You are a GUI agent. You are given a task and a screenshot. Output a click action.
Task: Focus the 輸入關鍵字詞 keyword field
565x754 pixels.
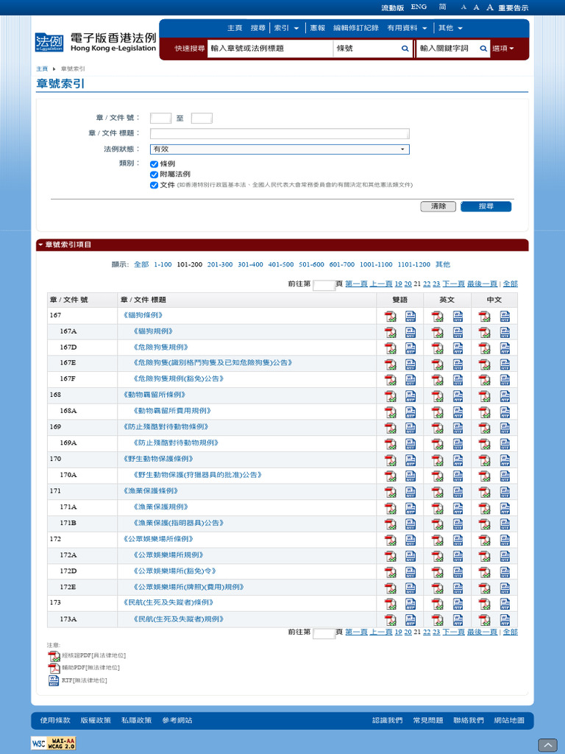tap(447, 49)
